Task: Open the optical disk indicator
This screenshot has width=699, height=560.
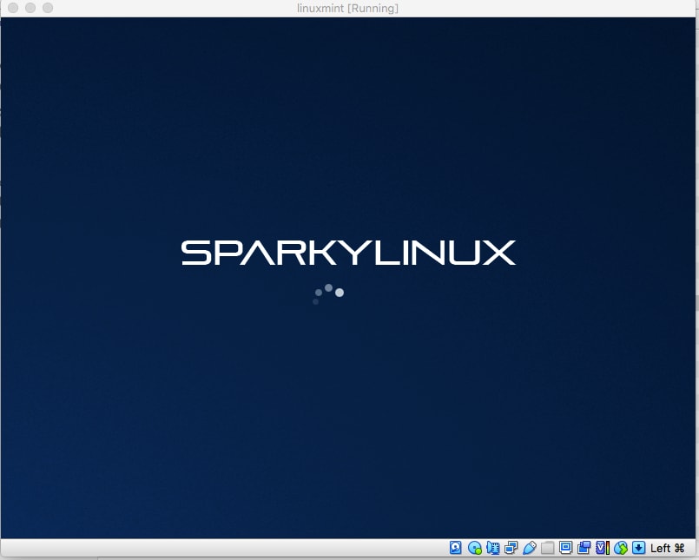Action: 474,548
